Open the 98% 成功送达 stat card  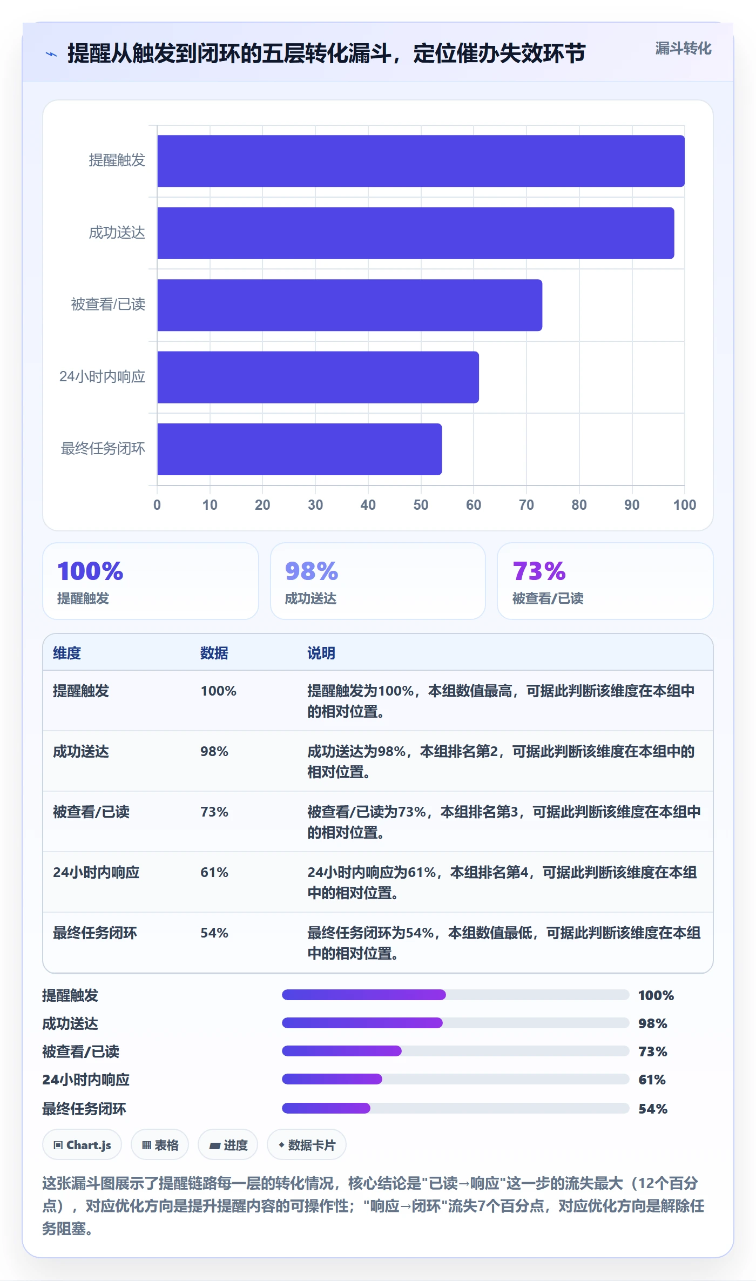[x=378, y=581]
